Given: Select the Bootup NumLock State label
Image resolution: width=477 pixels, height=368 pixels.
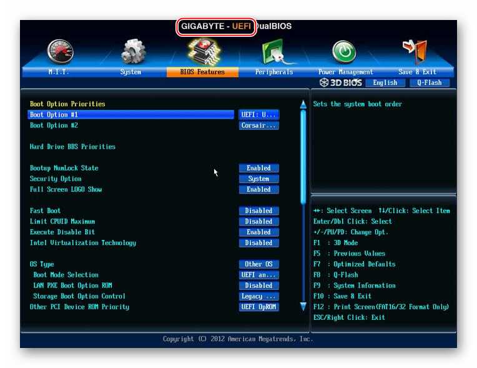Looking at the screenshot, I should (64, 168).
